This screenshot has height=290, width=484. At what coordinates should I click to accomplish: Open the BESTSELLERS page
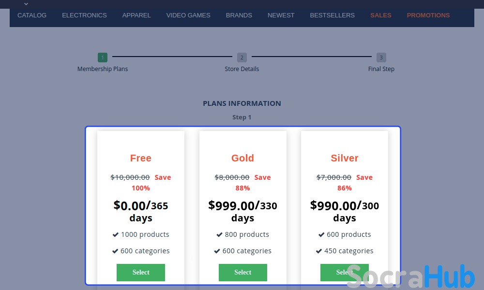click(x=332, y=15)
